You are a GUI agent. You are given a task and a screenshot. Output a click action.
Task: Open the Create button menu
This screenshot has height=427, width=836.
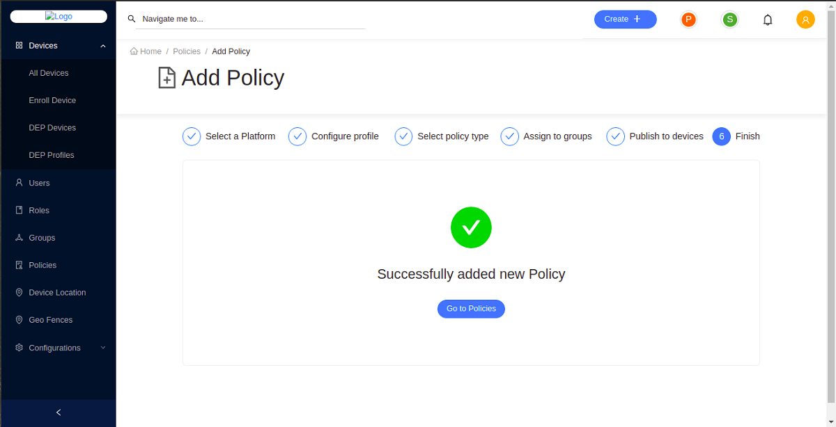coord(625,19)
